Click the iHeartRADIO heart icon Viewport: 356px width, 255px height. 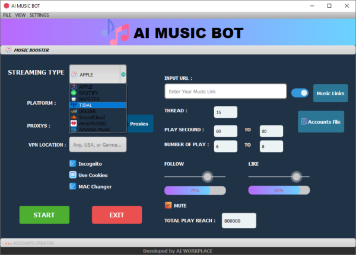click(x=74, y=124)
